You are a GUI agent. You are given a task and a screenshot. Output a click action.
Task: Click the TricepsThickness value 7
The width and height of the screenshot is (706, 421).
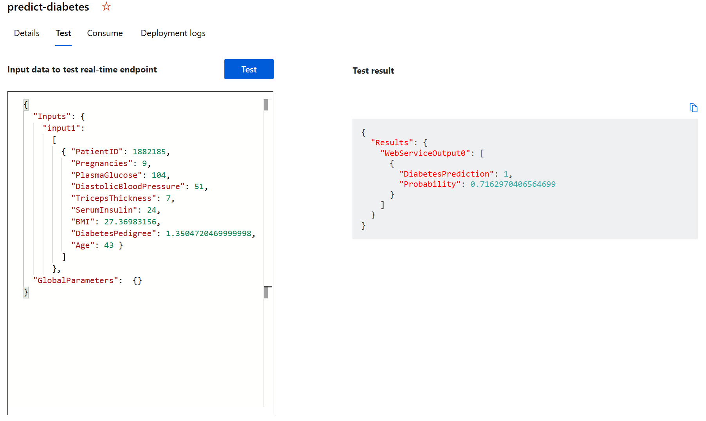[x=168, y=198]
